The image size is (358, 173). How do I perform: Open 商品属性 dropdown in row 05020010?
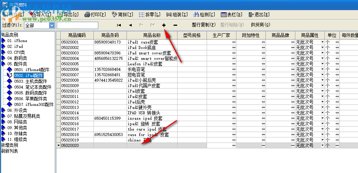pyautogui.click(x=323, y=91)
